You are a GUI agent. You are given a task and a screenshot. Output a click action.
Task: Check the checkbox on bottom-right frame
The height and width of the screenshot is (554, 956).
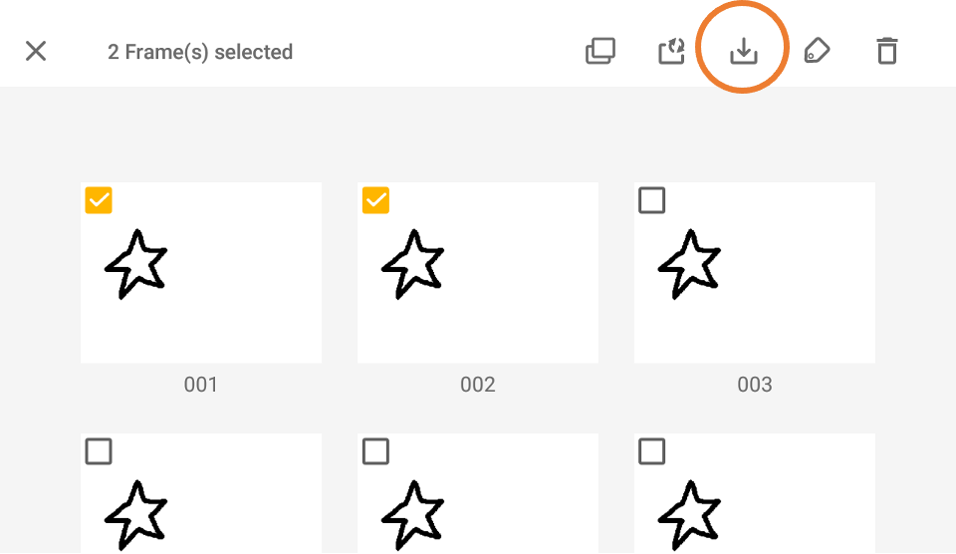pyautogui.click(x=651, y=451)
